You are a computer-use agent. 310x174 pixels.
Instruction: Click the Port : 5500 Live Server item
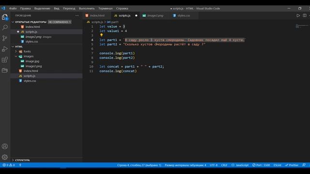pyautogui.click(x=261, y=165)
